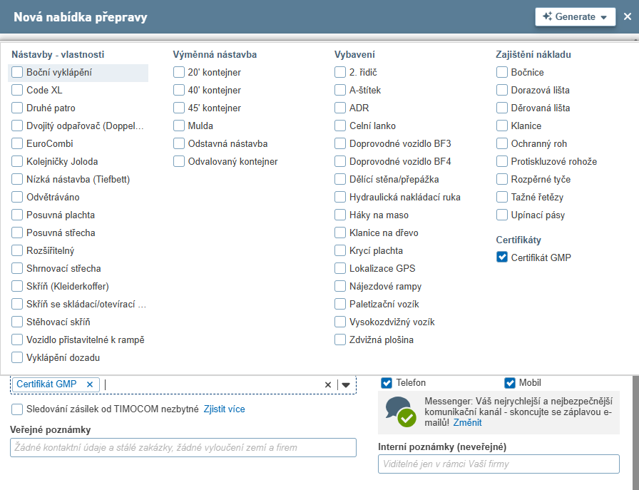Click into the Interní poznámky field
639x490 pixels.
(x=499, y=464)
